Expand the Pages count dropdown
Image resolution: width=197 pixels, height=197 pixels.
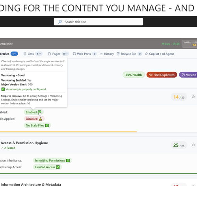click(65, 54)
